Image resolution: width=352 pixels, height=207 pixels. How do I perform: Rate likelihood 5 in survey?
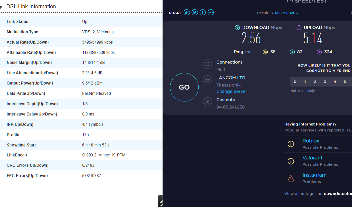[345, 82]
